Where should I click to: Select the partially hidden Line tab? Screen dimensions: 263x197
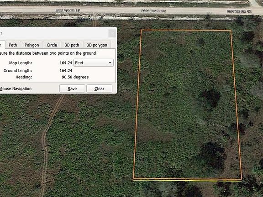tap(2, 45)
